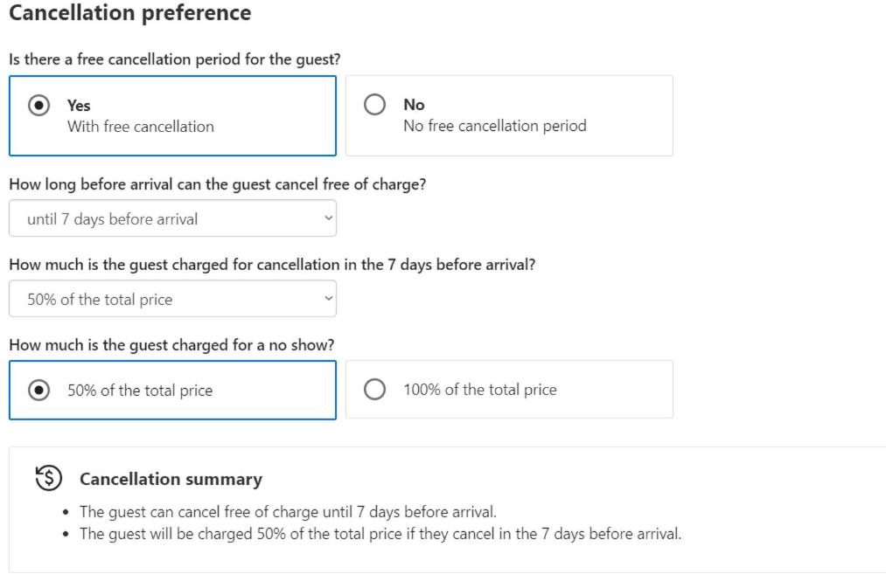Expand the '50% of the total price' dropdown
The width and height of the screenshot is (886, 588).
tap(173, 299)
